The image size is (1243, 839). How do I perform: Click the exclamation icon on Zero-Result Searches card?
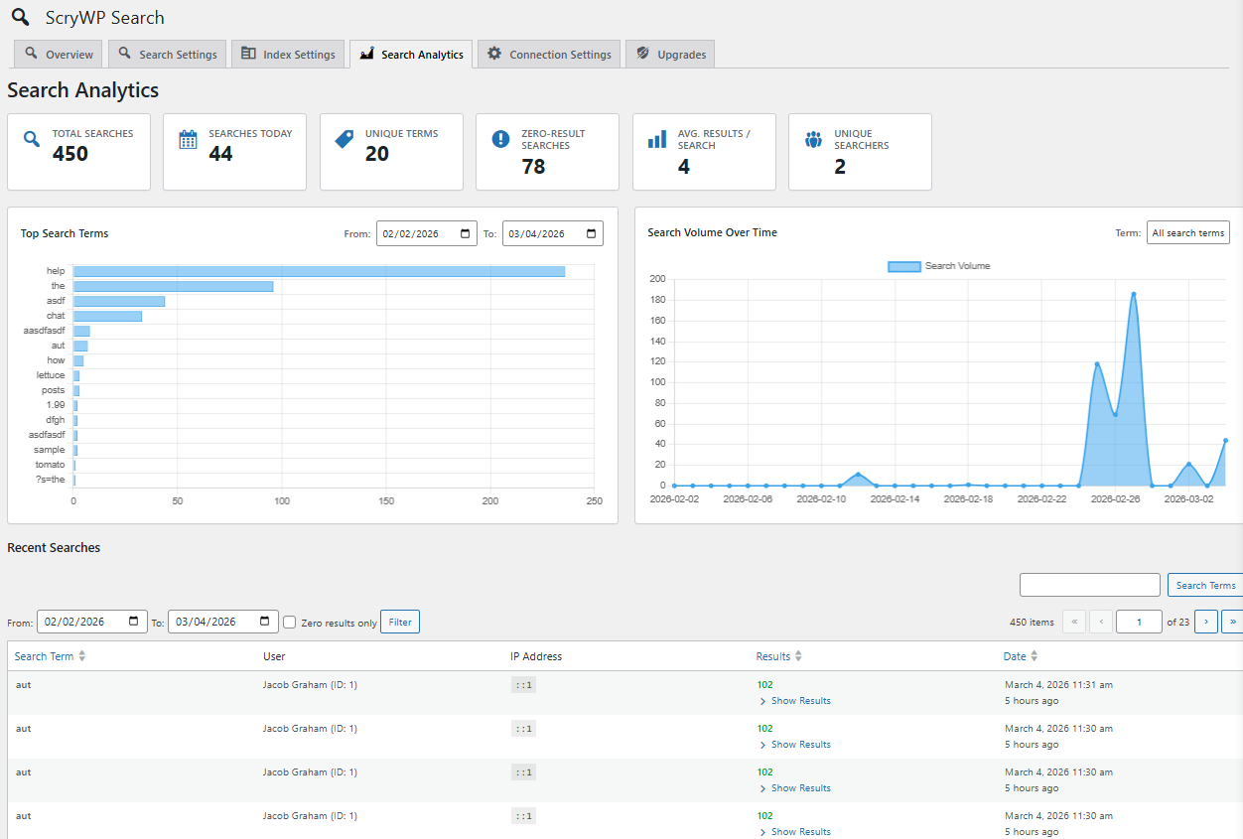pos(500,139)
